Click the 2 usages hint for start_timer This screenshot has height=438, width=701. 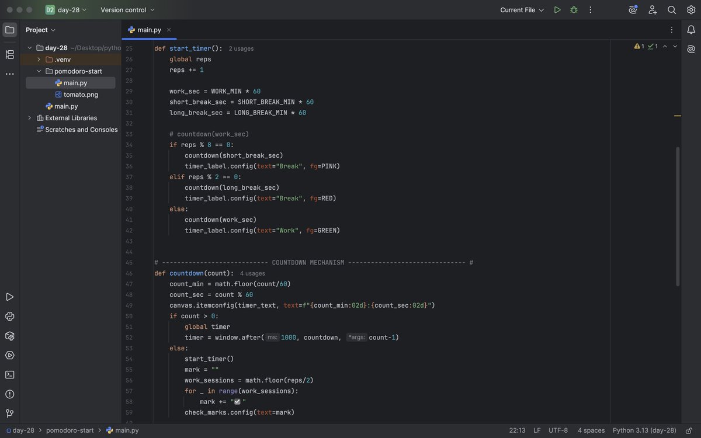[x=241, y=49]
